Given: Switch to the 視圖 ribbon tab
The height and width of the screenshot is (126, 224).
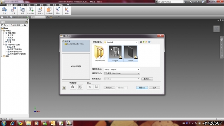Looking at the screenshot, I should point(48,5).
